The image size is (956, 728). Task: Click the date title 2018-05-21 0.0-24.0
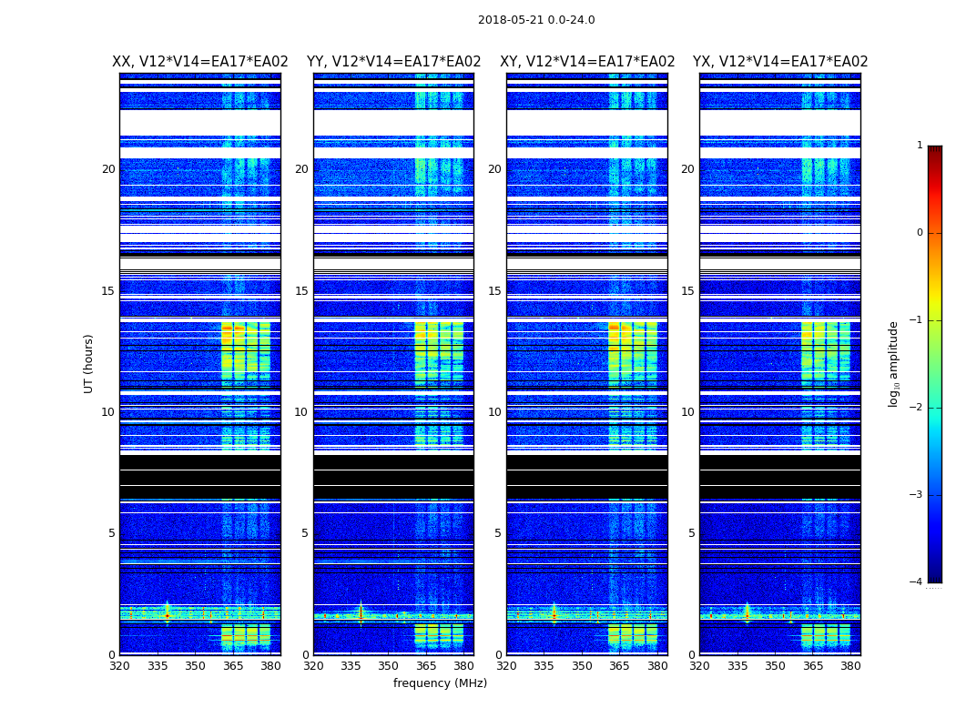point(535,20)
